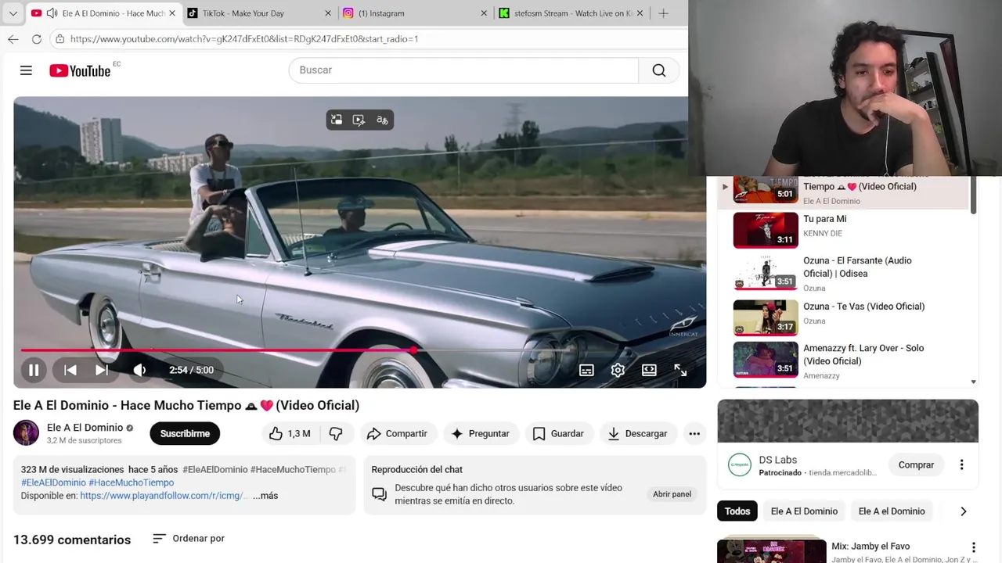Go to the YouTube home logo
The image size is (1002, 563).
tap(80, 71)
